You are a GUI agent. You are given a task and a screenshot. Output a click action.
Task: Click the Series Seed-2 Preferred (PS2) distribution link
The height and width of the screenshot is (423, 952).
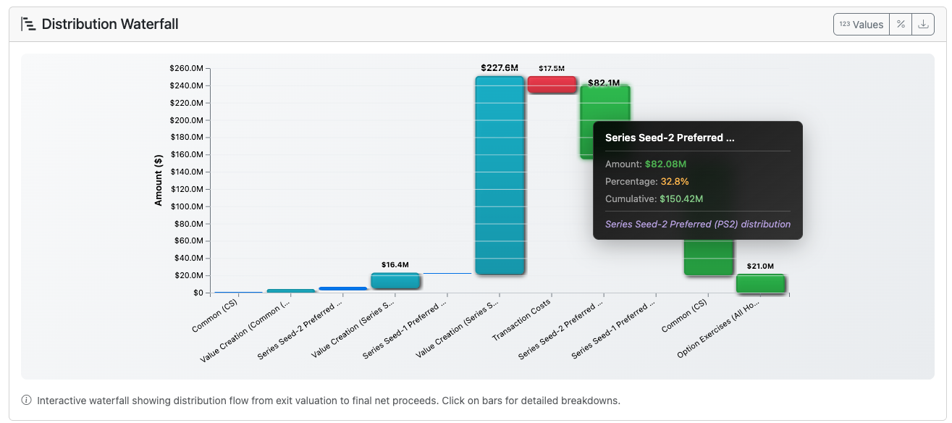696,224
